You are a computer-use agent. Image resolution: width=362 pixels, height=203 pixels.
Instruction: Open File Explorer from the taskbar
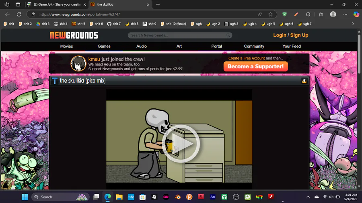pyautogui.click(x=119, y=197)
